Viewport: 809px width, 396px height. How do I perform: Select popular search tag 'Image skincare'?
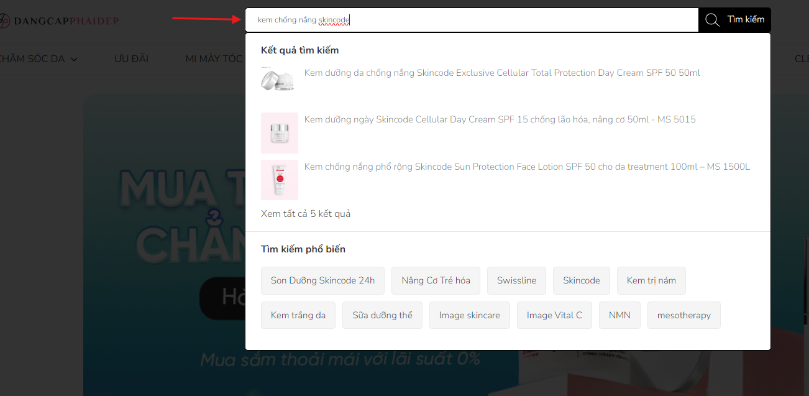click(x=470, y=315)
